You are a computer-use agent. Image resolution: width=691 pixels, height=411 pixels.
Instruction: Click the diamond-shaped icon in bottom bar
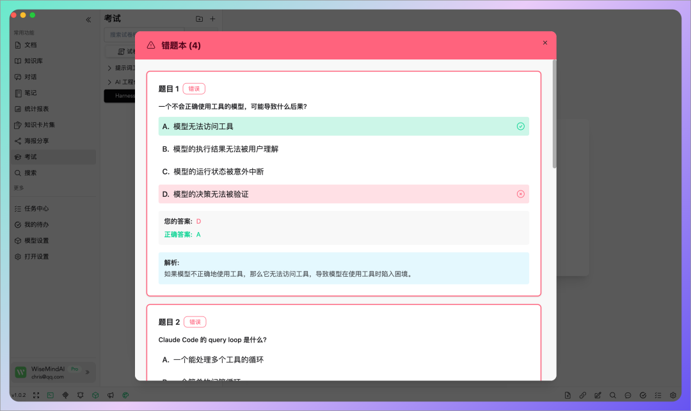(x=65, y=395)
